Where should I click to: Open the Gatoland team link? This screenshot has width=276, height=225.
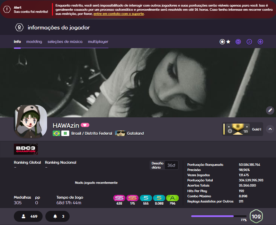(x=135, y=133)
